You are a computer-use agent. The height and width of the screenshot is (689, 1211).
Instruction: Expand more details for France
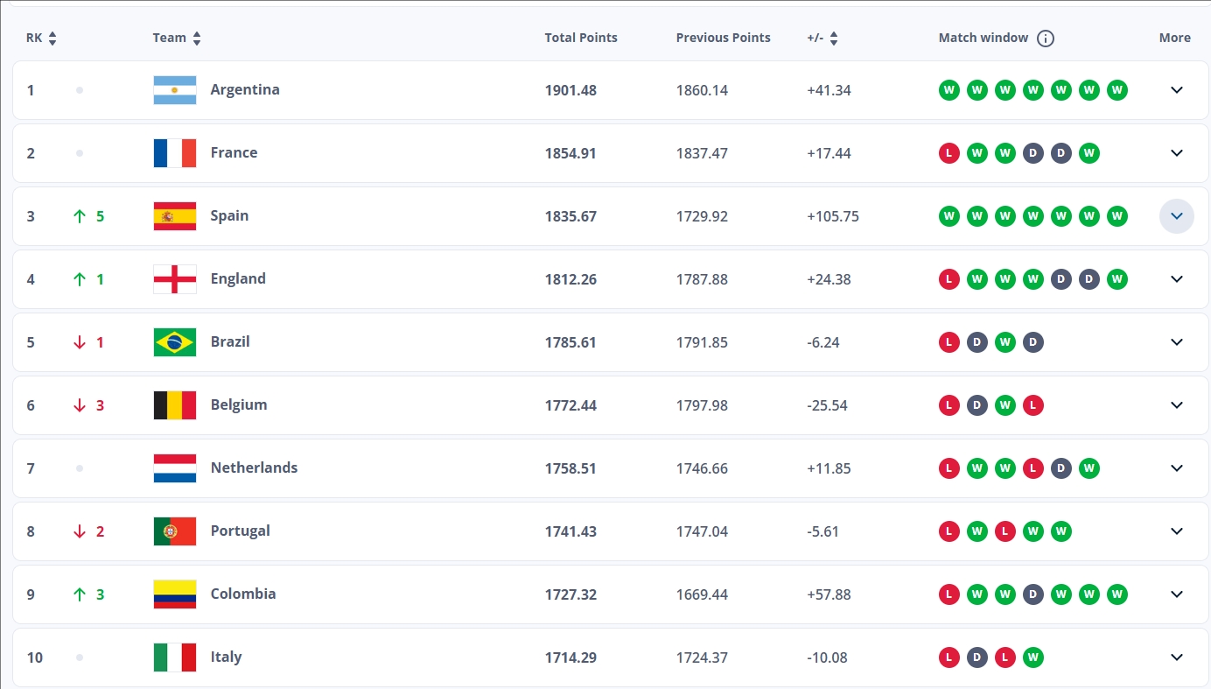[1177, 153]
